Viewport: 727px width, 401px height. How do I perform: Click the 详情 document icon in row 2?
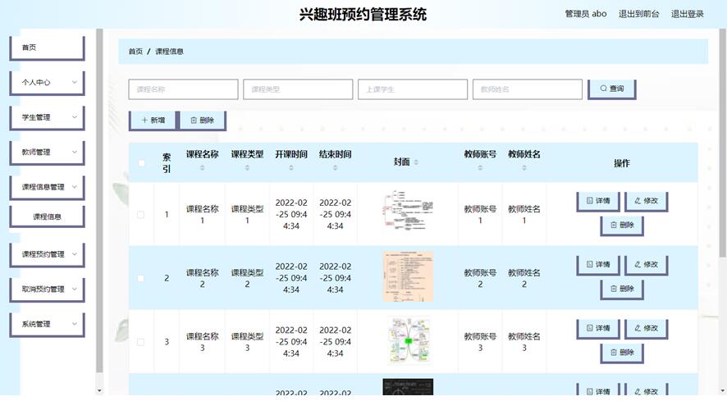(x=589, y=264)
